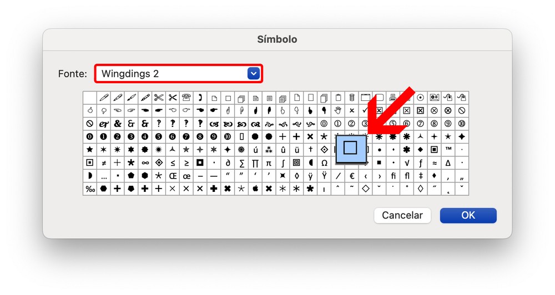This screenshot has height=295, width=555.
Task: Click the highlighted enlarged square symbol
Action: [x=350, y=147]
